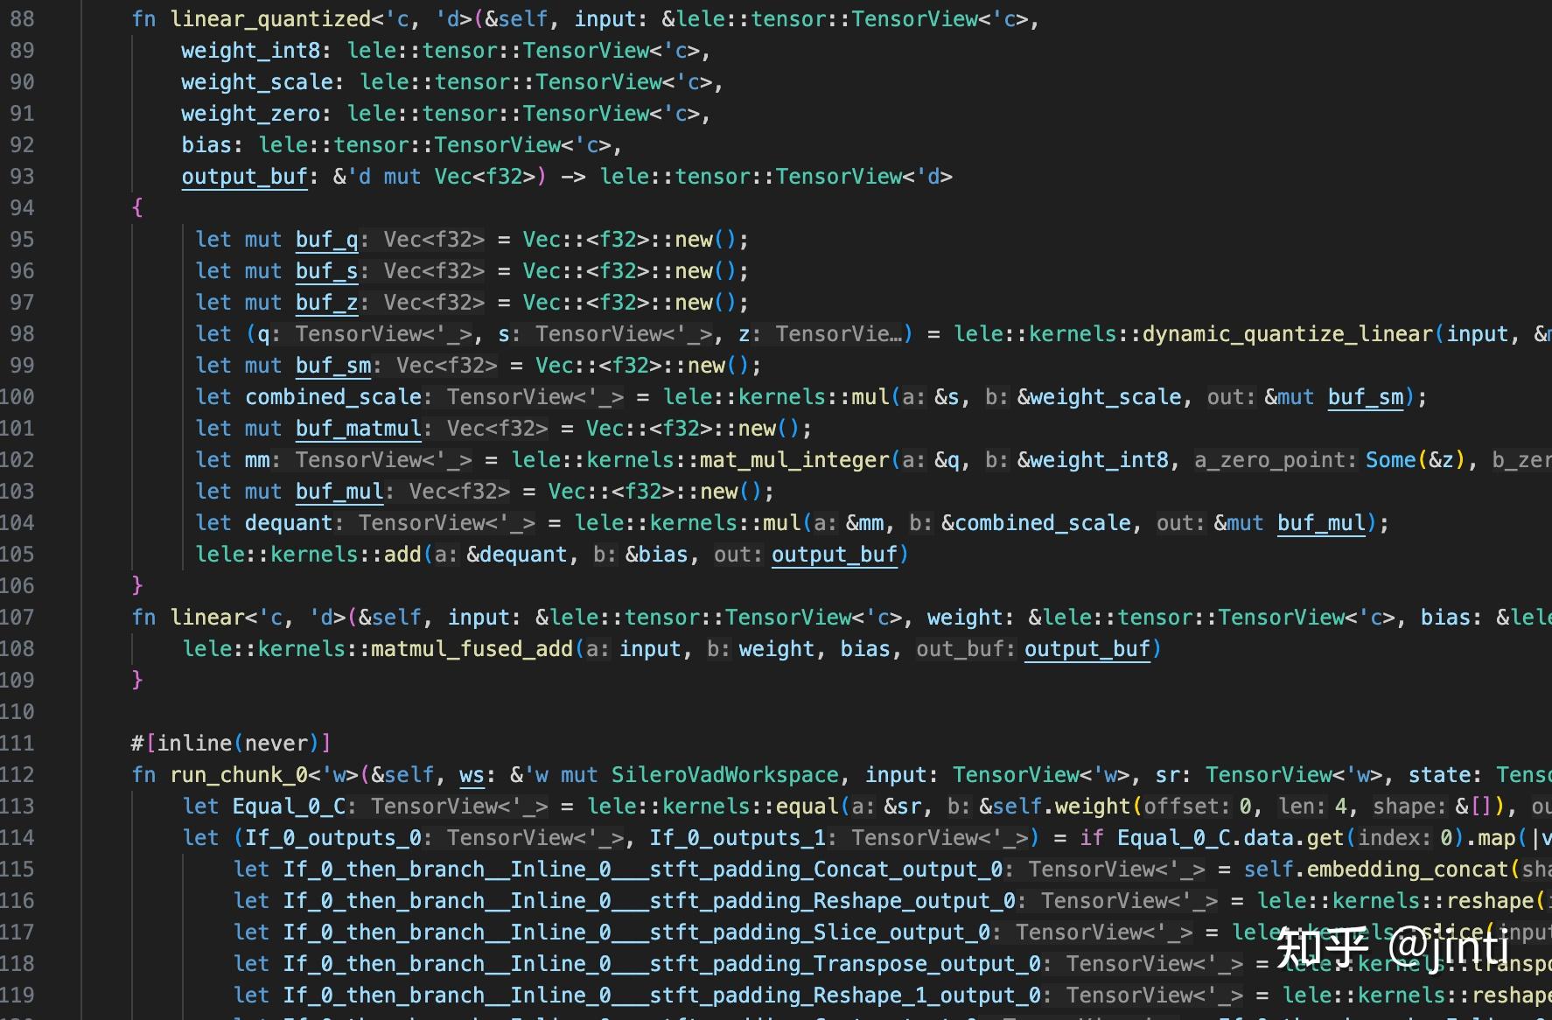The height and width of the screenshot is (1020, 1552).
Task: Click line number 94 in gutter
Action: pyautogui.click(x=22, y=208)
